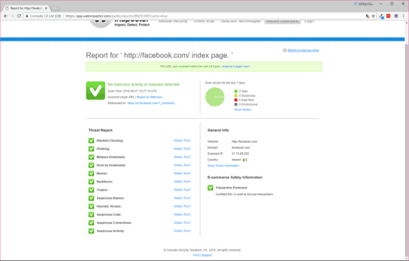Expand Show Whois Information

223,166
